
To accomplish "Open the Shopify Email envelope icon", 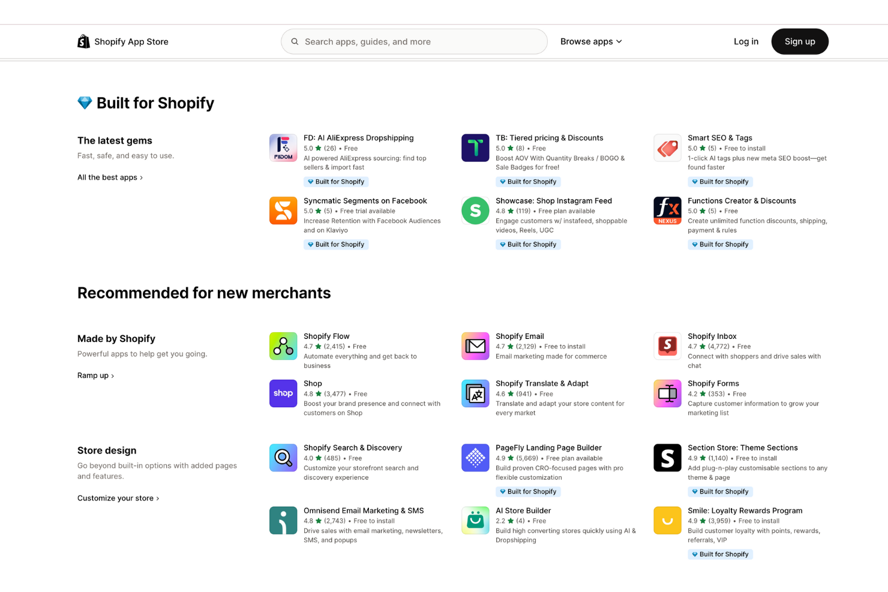I will 475,346.
